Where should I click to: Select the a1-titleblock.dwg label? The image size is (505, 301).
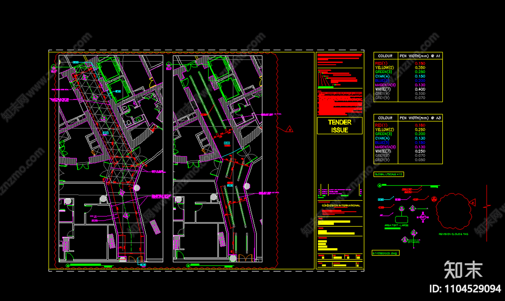point(385,253)
